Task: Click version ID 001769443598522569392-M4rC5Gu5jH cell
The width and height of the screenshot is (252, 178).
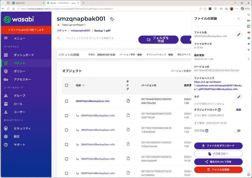Action: 157,101
